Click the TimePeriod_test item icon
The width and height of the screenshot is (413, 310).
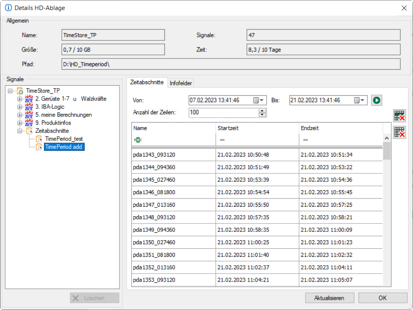point(39,139)
